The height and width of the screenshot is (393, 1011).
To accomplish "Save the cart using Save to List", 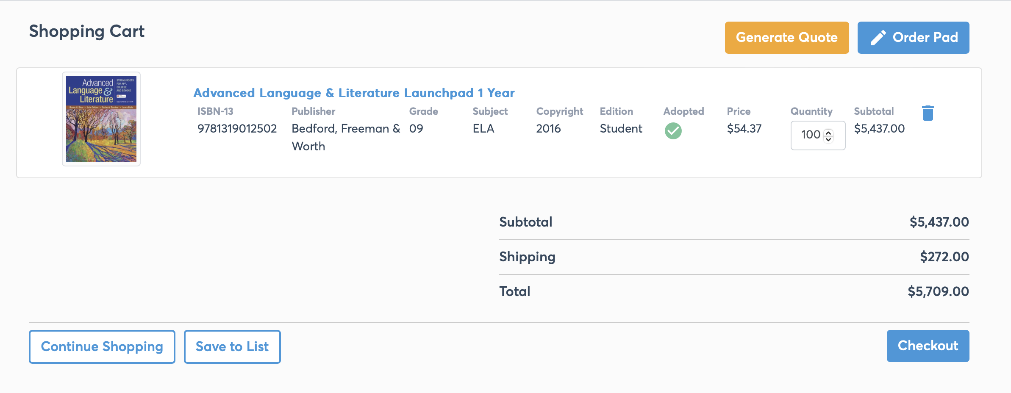I will click(232, 346).
